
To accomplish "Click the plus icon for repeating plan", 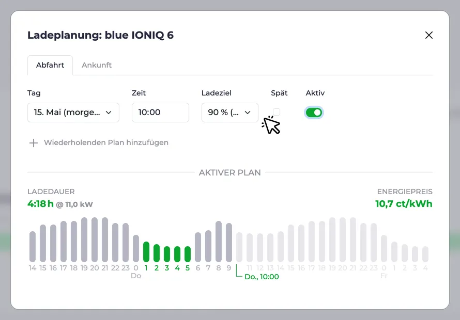I will 34,143.
